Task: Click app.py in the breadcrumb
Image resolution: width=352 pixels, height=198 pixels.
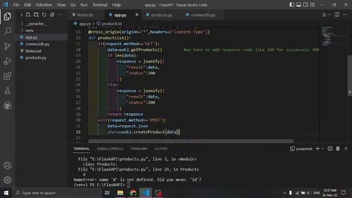Action: click(85, 24)
